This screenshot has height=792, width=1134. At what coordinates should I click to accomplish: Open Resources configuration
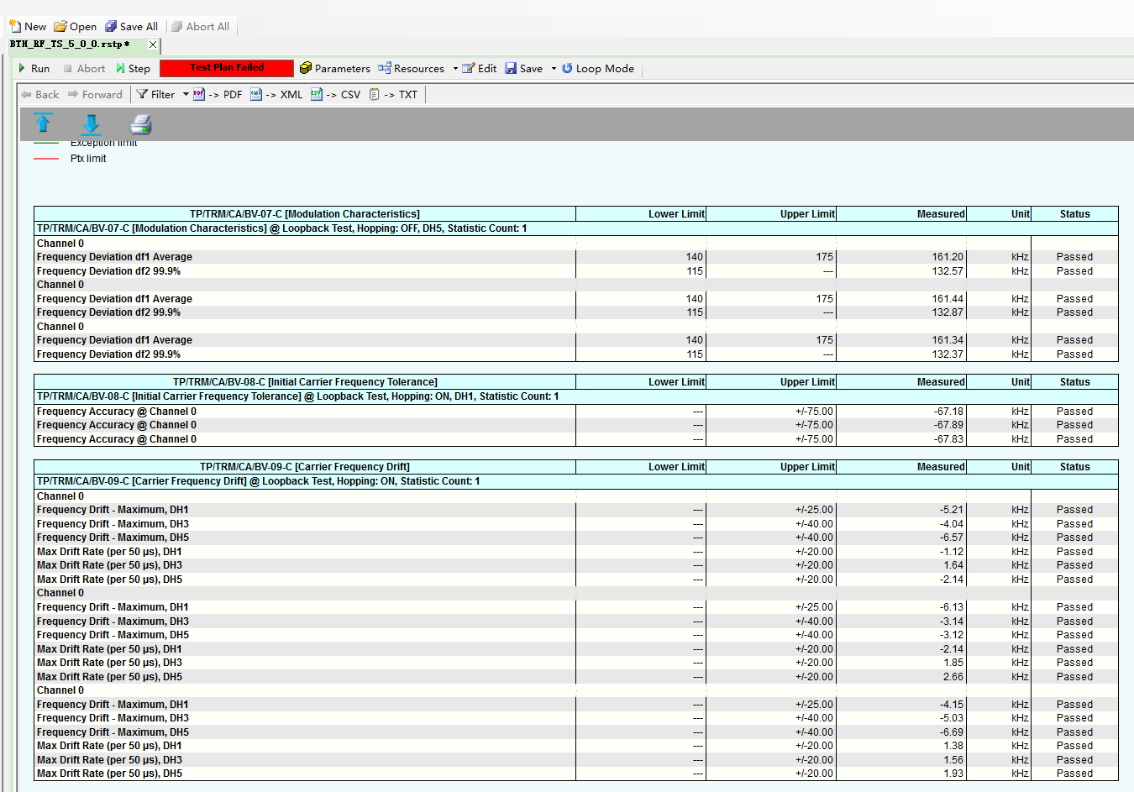click(x=412, y=69)
